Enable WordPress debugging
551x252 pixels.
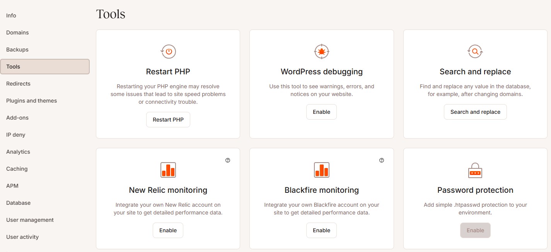click(322, 112)
